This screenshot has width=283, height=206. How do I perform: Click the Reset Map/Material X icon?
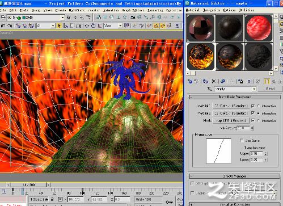pos(214,82)
